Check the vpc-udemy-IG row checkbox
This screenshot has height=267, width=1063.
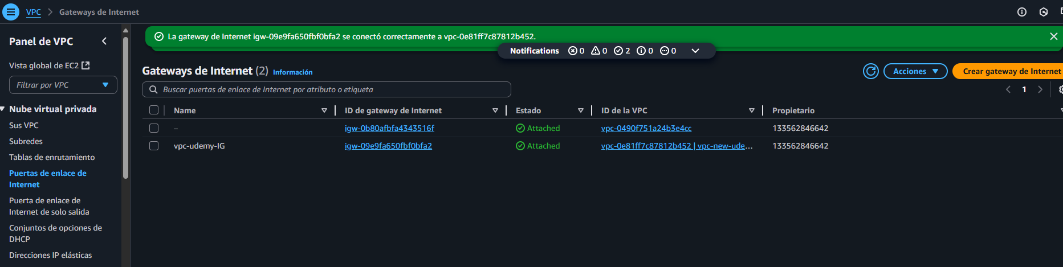tap(154, 146)
